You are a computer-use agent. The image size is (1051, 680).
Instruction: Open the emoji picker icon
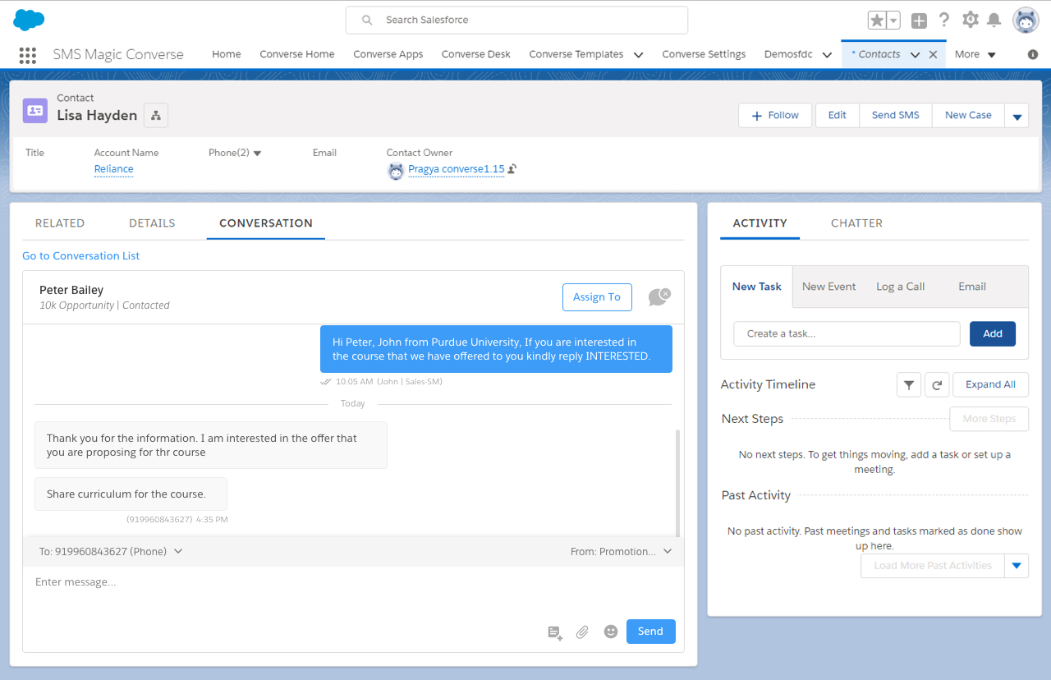coord(610,632)
